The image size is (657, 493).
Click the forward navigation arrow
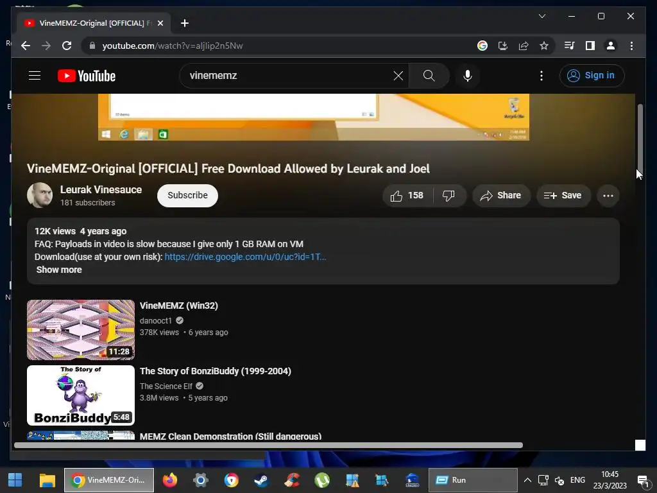click(46, 46)
